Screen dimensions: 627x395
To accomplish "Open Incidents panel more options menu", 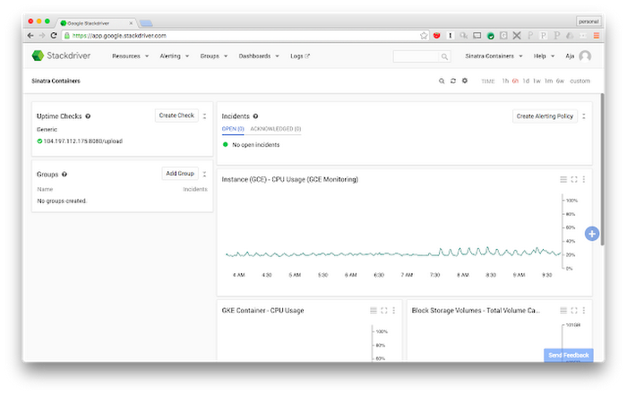I will 584,116.
